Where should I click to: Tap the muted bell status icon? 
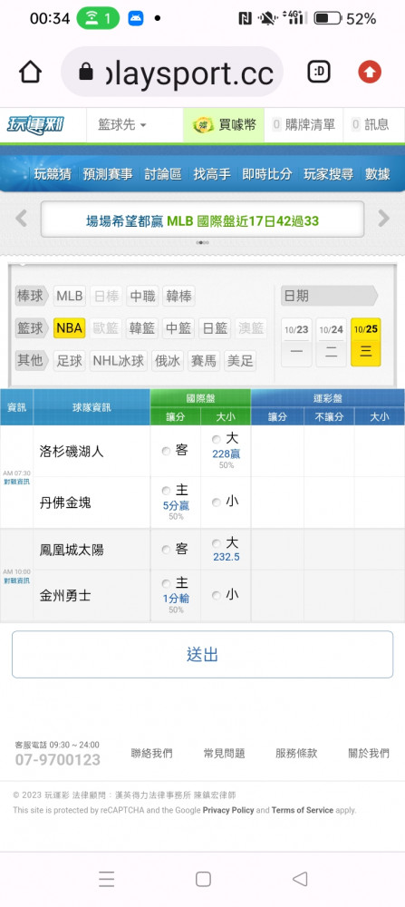click(267, 18)
